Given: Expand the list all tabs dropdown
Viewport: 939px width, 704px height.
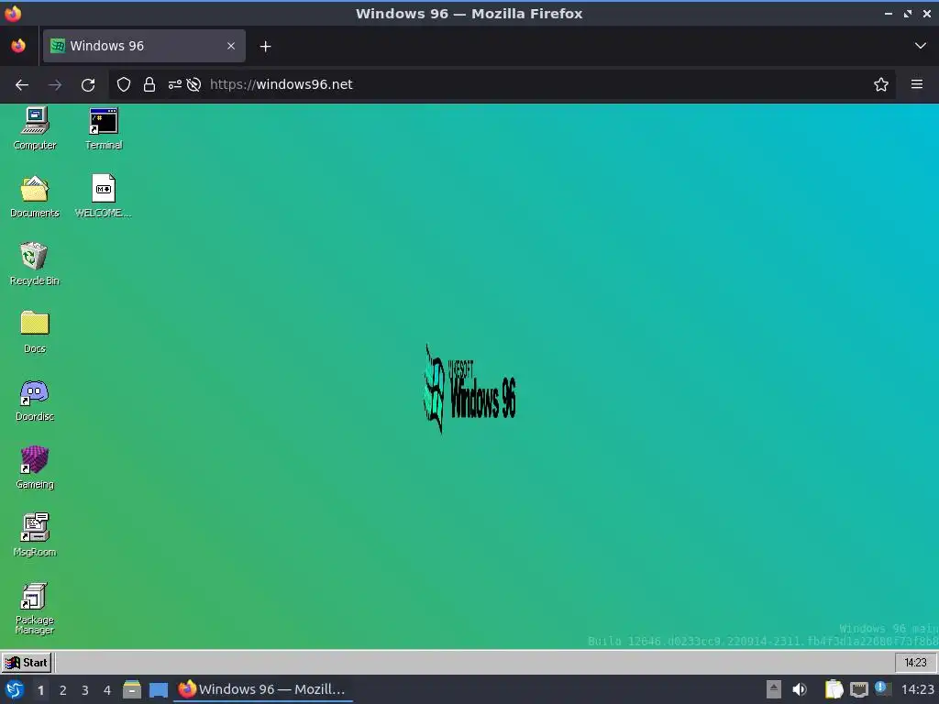Looking at the screenshot, I should (921, 46).
